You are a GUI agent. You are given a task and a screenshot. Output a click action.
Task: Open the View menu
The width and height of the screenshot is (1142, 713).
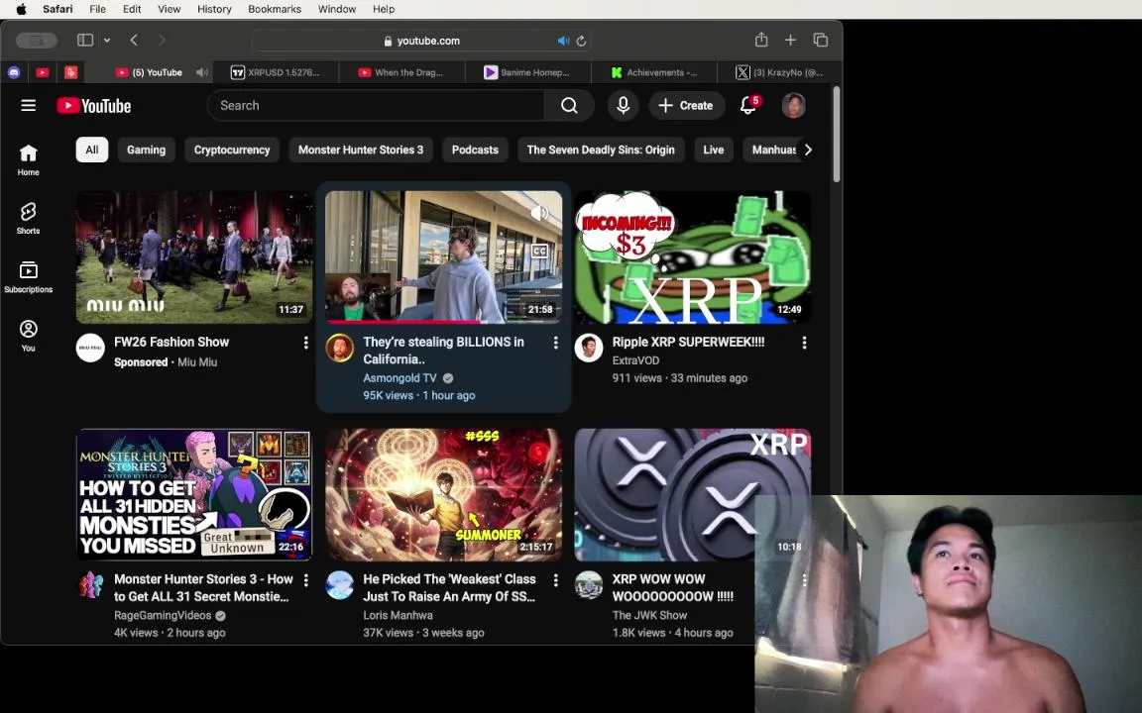[169, 9]
